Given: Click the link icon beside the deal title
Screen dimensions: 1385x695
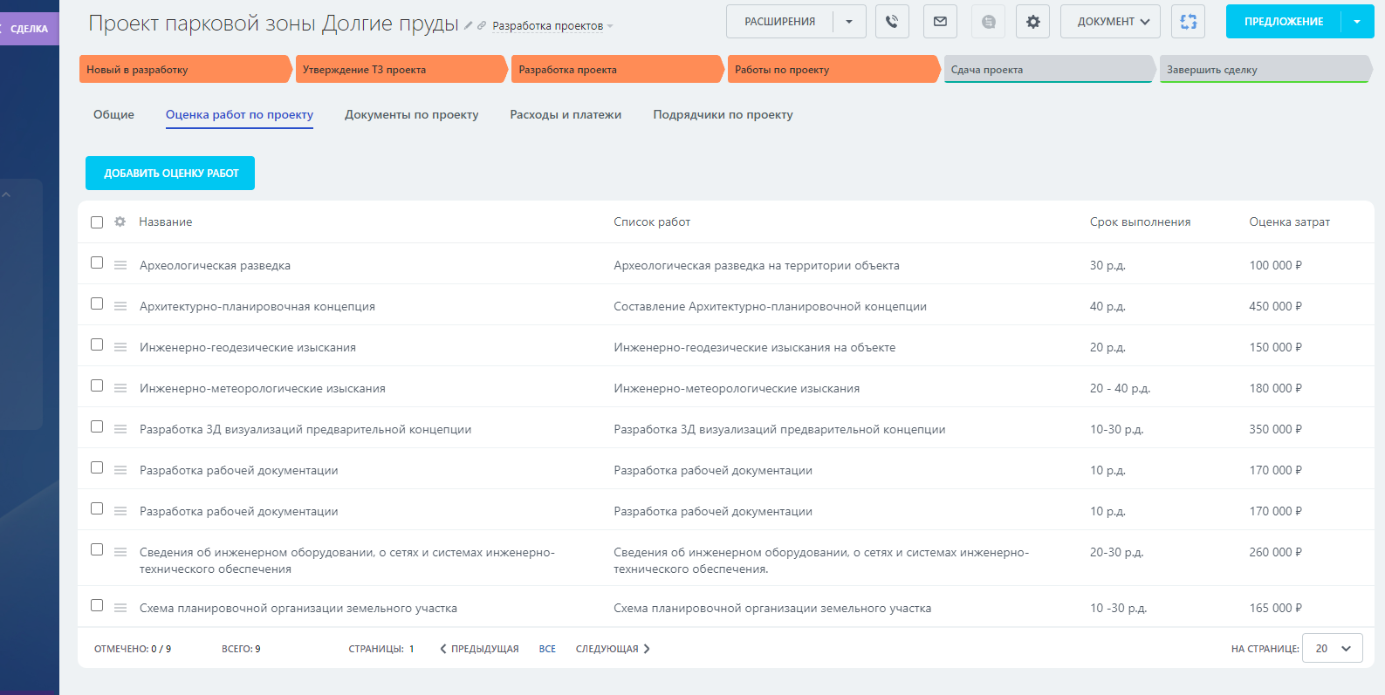Looking at the screenshot, I should click(482, 26).
